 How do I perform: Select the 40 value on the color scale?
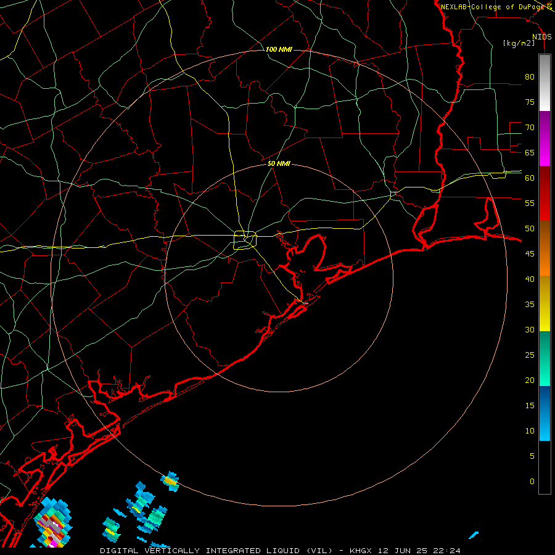[x=530, y=279]
